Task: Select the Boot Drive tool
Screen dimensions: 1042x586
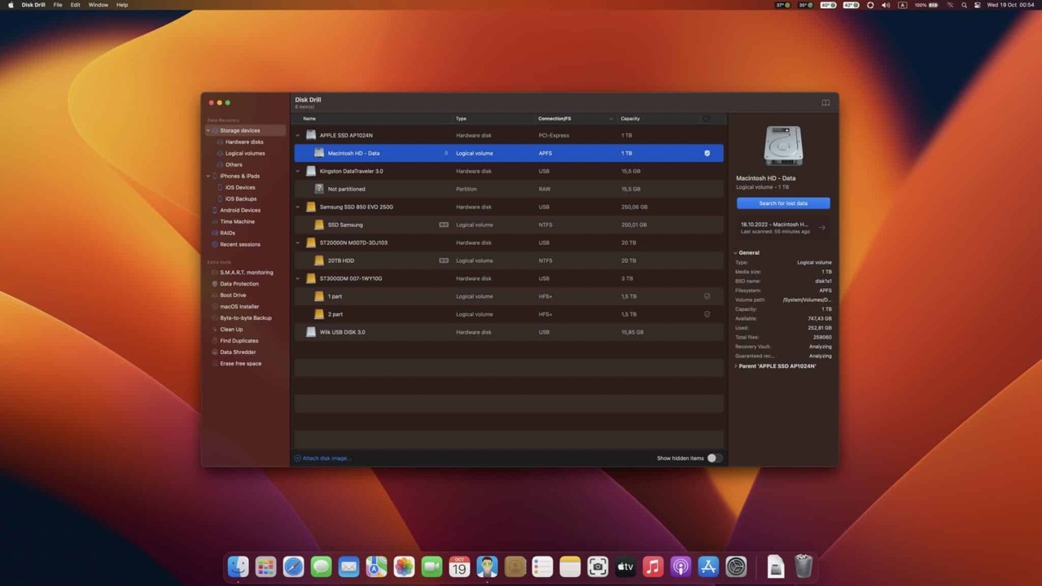Action: tap(233, 295)
